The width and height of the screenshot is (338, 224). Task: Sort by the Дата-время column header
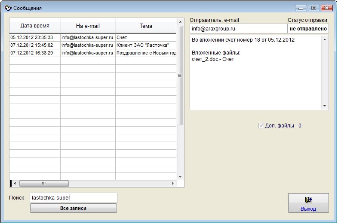35,26
